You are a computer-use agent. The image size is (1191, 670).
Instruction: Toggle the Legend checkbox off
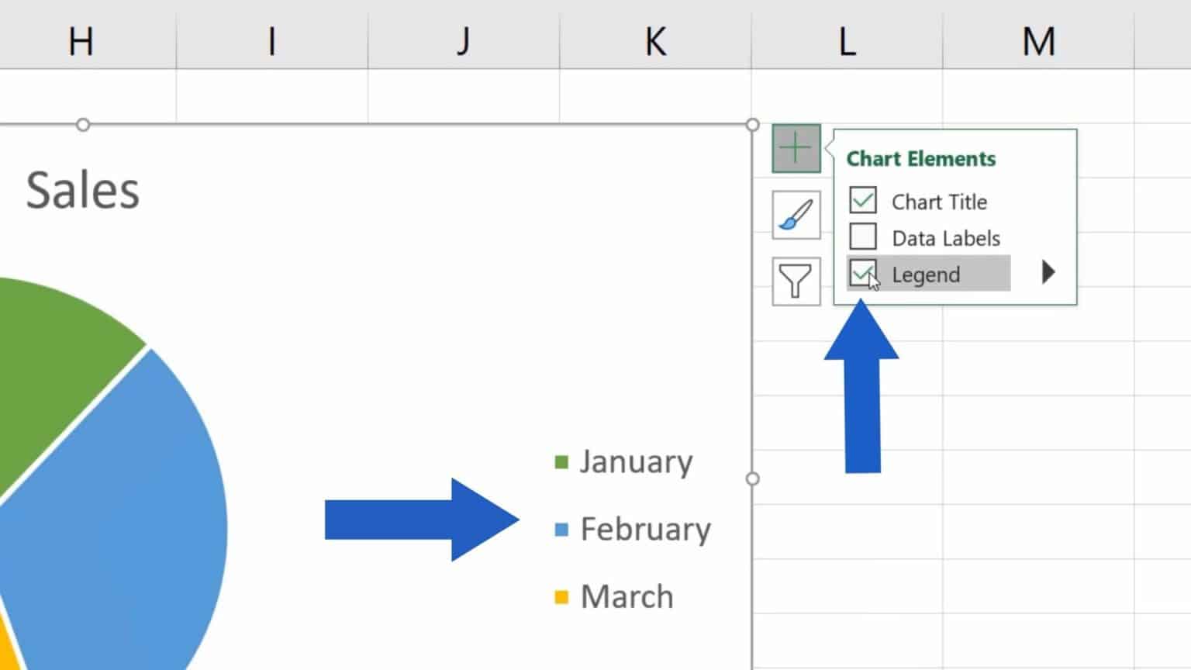pos(862,273)
